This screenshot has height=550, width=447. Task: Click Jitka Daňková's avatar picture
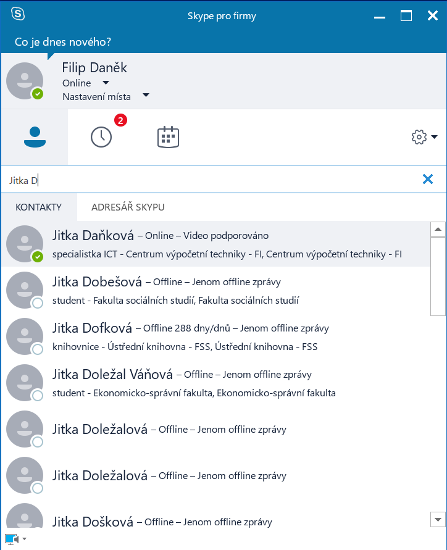click(x=25, y=244)
